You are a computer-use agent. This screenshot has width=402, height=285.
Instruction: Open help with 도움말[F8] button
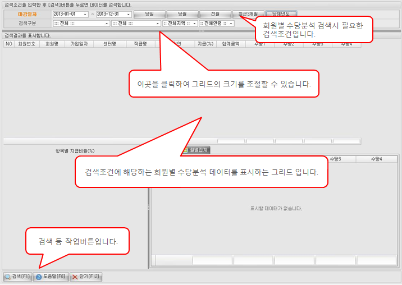[x=51, y=277]
